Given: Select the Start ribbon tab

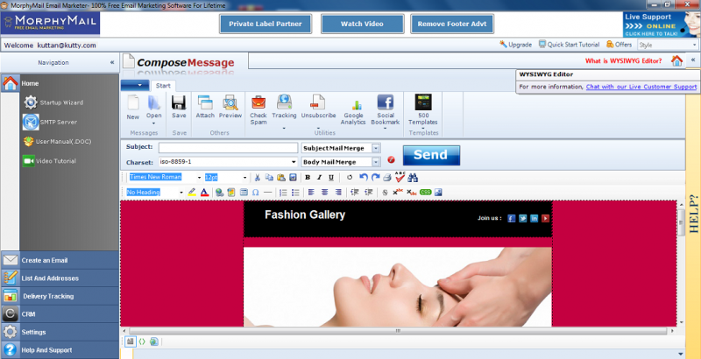Looking at the screenshot, I should [163, 86].
